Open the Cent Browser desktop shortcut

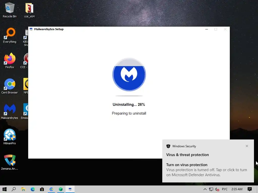(x=10, y=86)
